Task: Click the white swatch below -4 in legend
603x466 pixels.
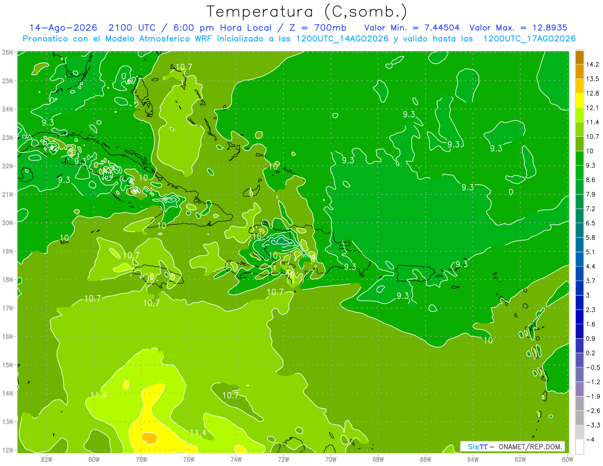Action: click(579, 446)
